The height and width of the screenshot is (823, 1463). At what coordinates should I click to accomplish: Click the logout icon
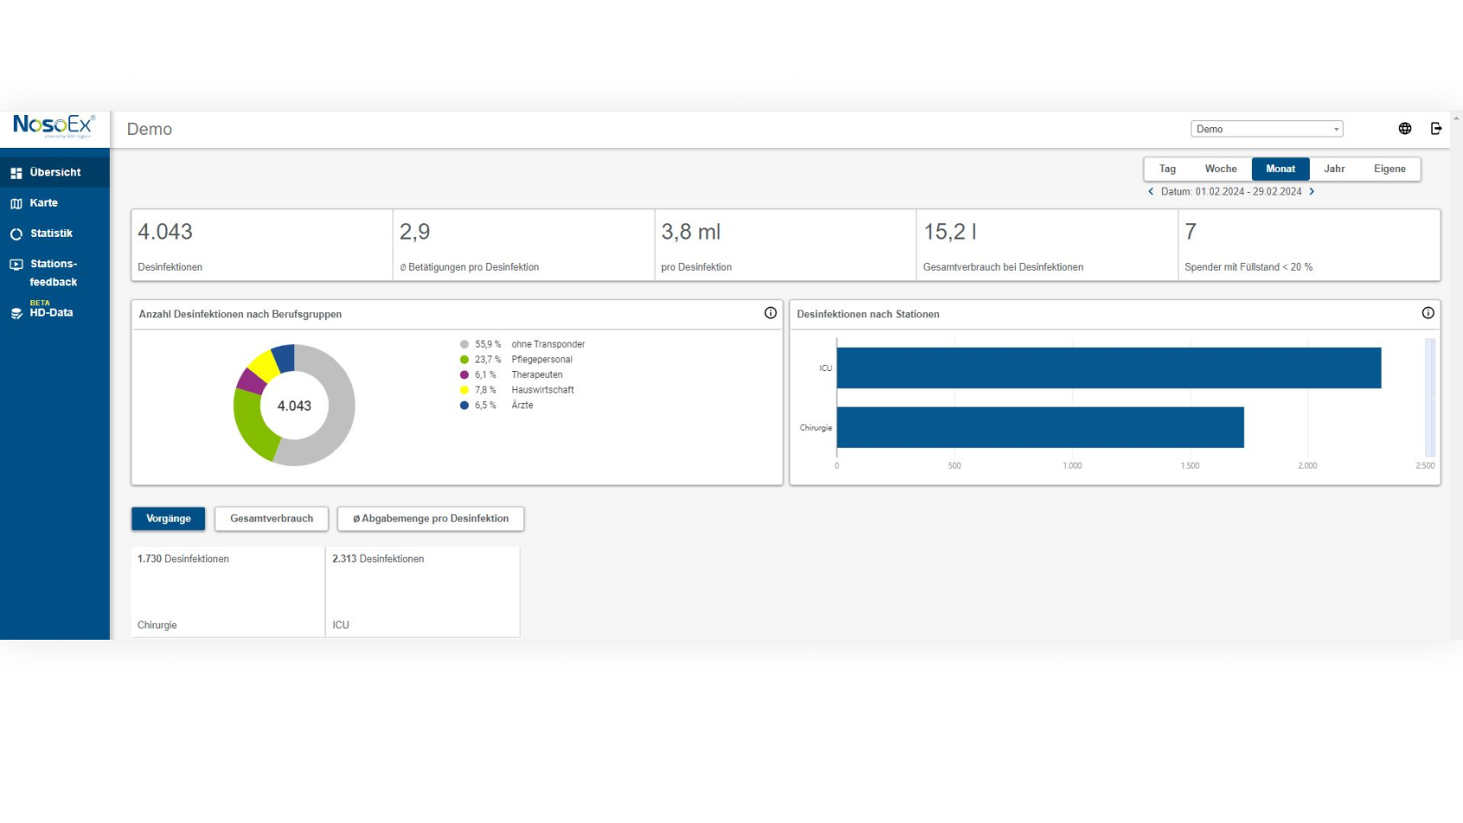[1436, 129]
